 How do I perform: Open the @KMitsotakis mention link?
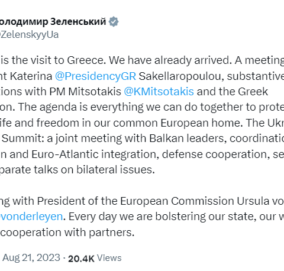pos(159,92)
